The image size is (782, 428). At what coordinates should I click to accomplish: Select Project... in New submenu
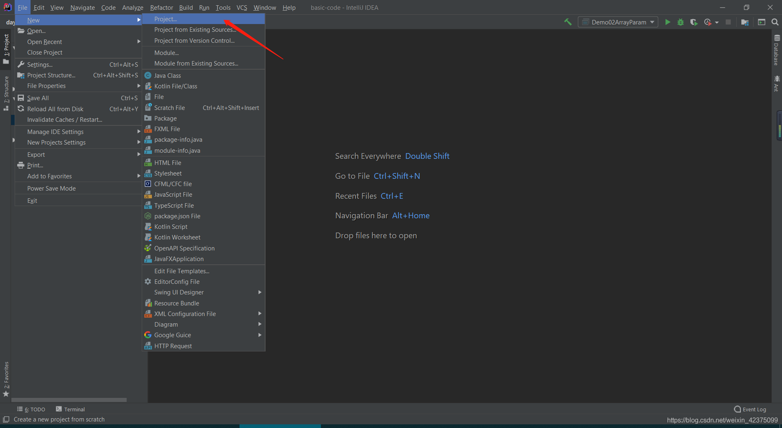203,19
